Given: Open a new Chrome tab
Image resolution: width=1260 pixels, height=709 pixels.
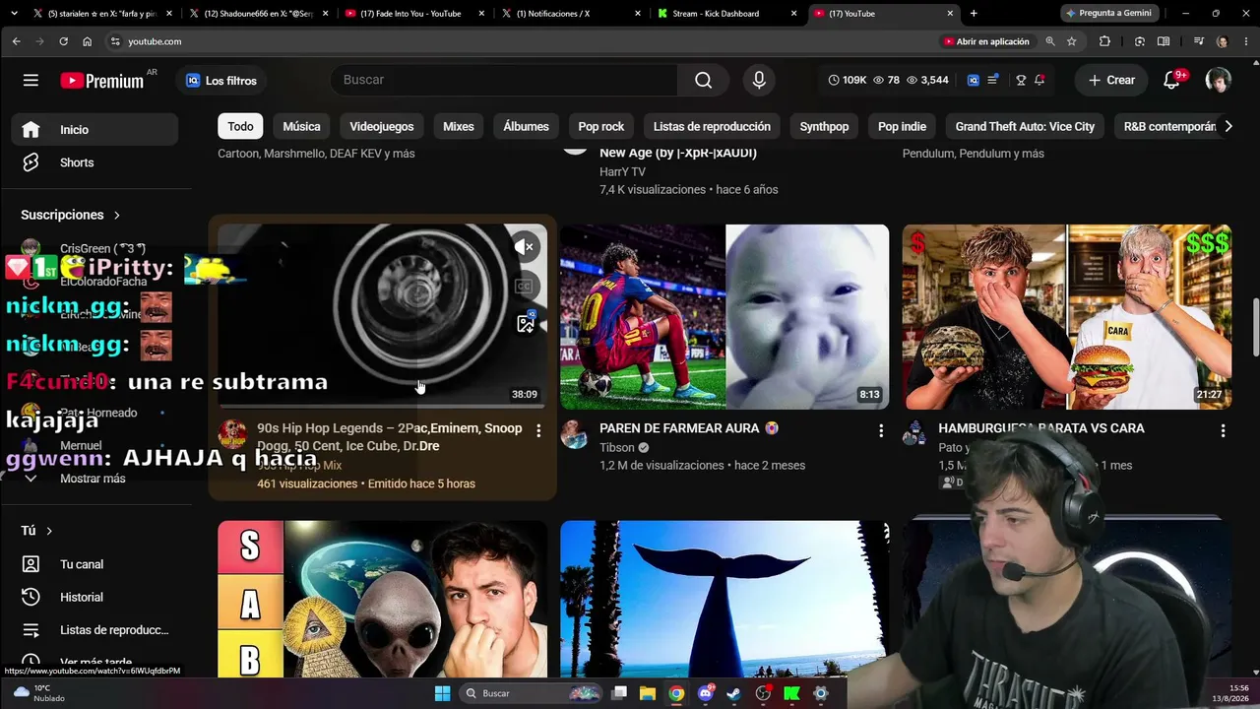Looking at the screenshot, I should [x=974, y=14].
